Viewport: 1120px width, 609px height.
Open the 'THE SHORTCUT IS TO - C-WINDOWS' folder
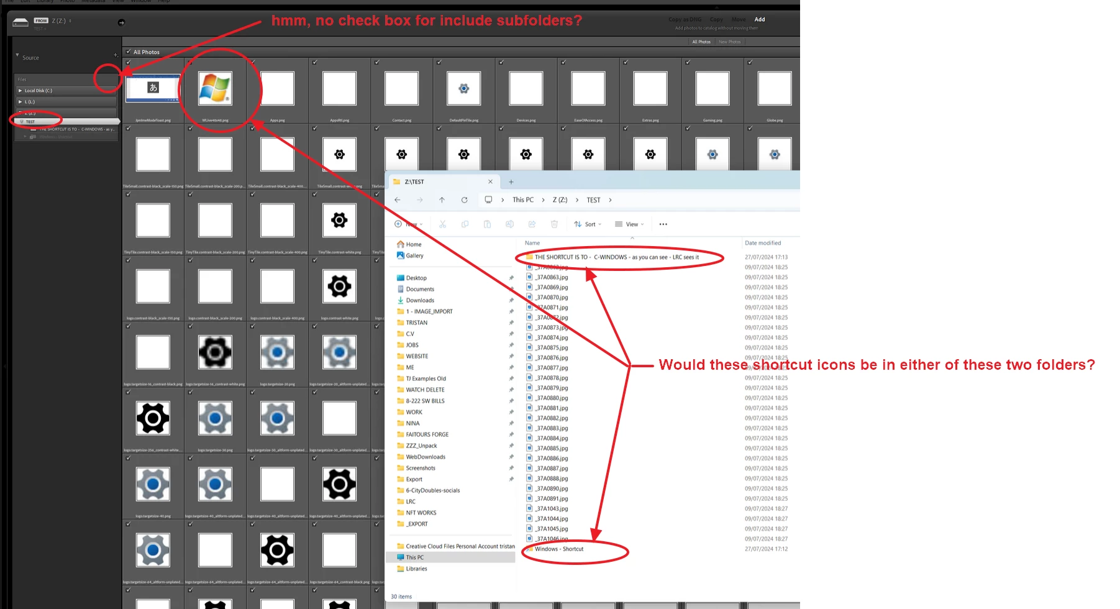coord(612,257)
